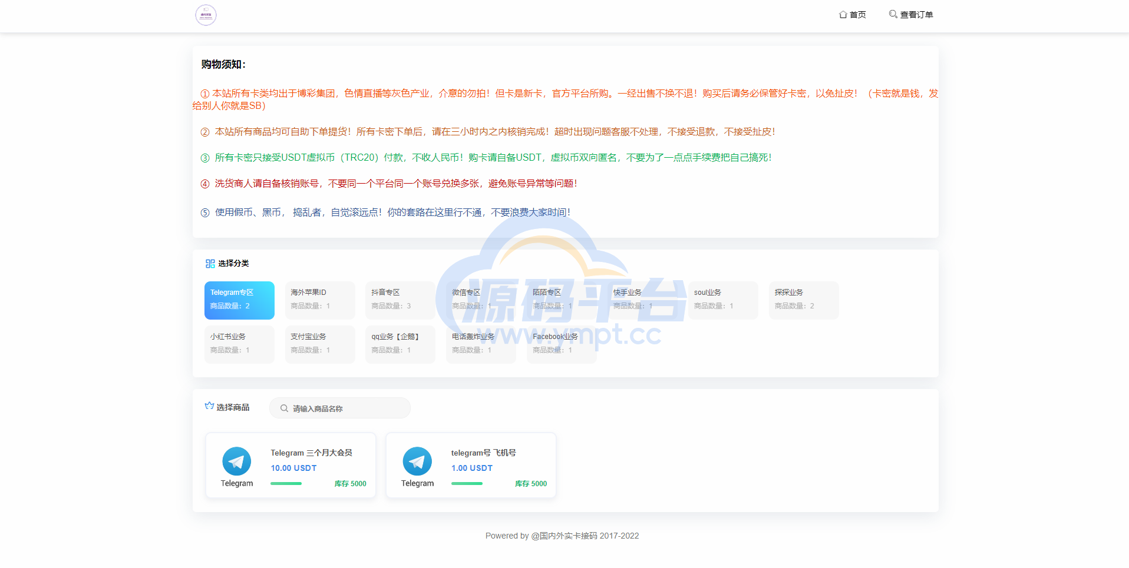Select the 支付宝业务 category

coord(320,344)
